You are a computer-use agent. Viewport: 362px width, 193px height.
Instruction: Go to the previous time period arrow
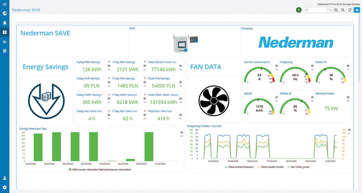305,10
